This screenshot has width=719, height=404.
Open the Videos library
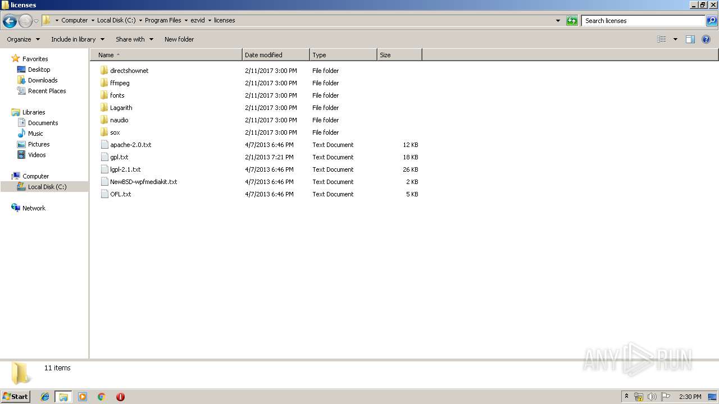(37, 155)
